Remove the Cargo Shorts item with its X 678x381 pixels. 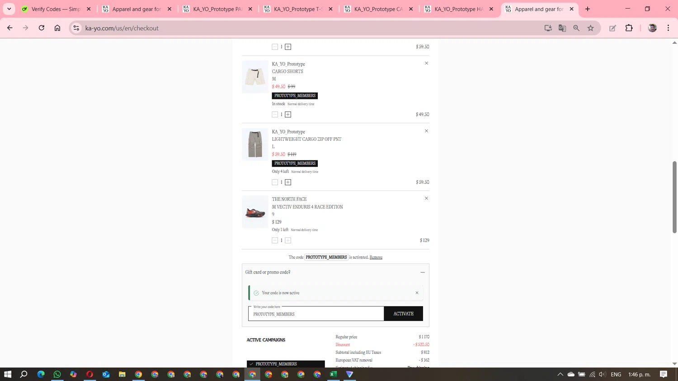[x=426, y=63]
